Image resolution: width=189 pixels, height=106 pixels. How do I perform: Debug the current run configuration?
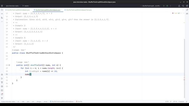pyautogui.click(x=167, y=6)
